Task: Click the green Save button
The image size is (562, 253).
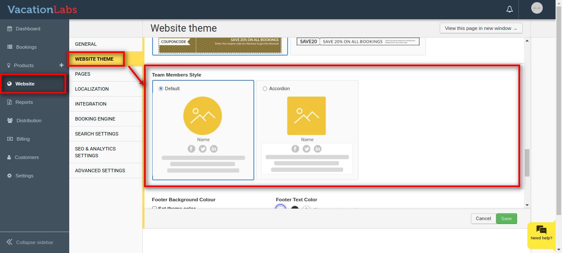Action: pyautogui.click(x=506, y=218)
